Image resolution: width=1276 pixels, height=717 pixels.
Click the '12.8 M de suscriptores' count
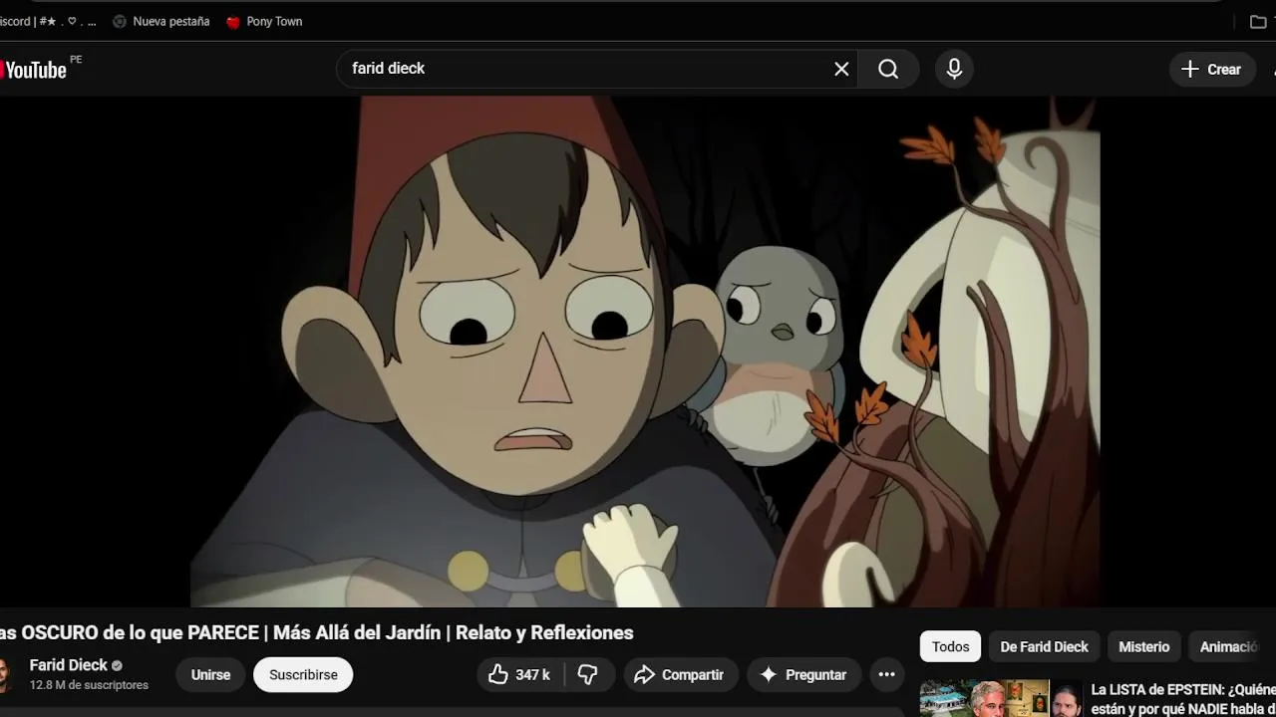pyautogui.click(x=89, y=685)
